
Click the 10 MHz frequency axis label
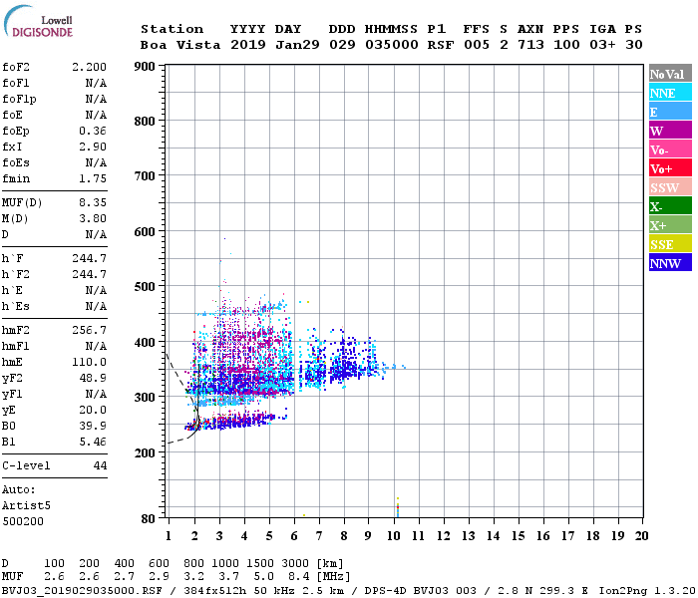394,536
